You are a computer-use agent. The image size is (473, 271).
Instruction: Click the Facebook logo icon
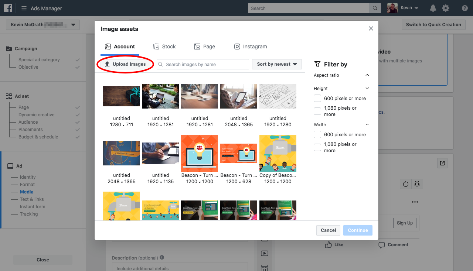[8, 8]
